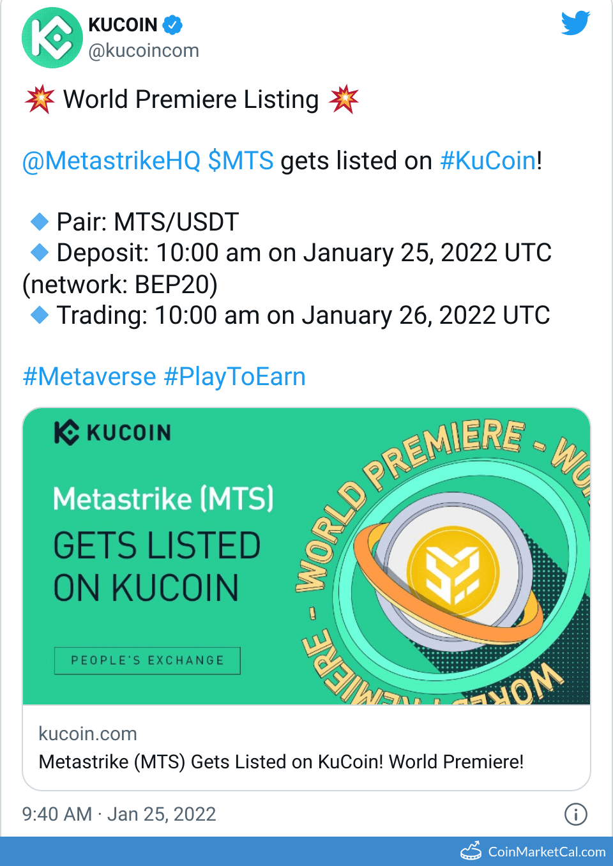Click the People's Exchange badge
Screen dimensions: 613x866
(x=147, y=660)
